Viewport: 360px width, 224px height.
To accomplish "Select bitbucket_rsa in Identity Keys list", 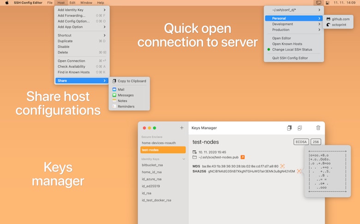I will click(151, 164).
